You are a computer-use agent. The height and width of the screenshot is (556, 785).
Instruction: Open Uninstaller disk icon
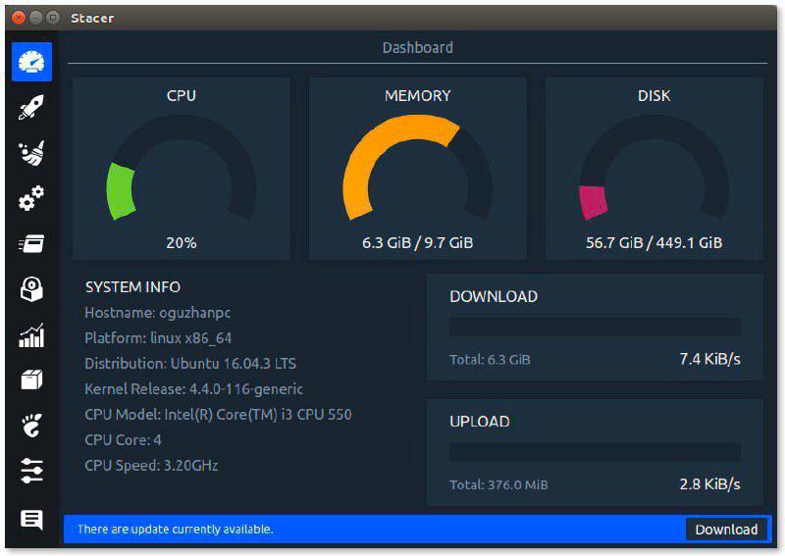(x=31, y=289)
